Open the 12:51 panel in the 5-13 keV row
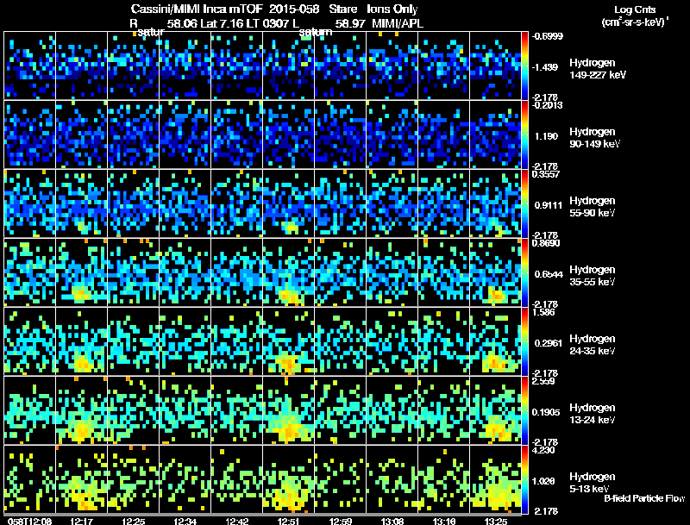Viewport: 690px width, 525px height. click(289, 479)
